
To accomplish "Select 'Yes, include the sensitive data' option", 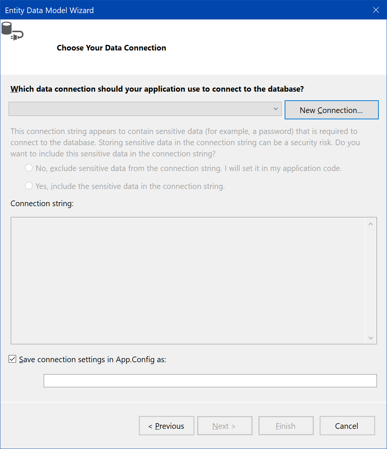I will pos(29,186).
